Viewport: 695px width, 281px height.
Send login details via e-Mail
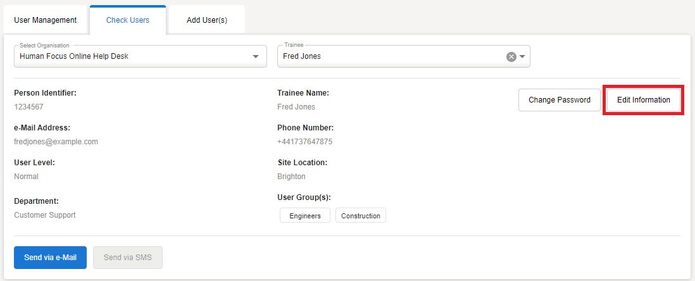[50, 258]
